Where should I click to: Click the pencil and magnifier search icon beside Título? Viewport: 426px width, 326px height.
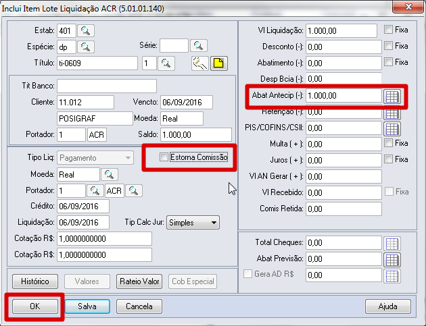click(200, 63)
